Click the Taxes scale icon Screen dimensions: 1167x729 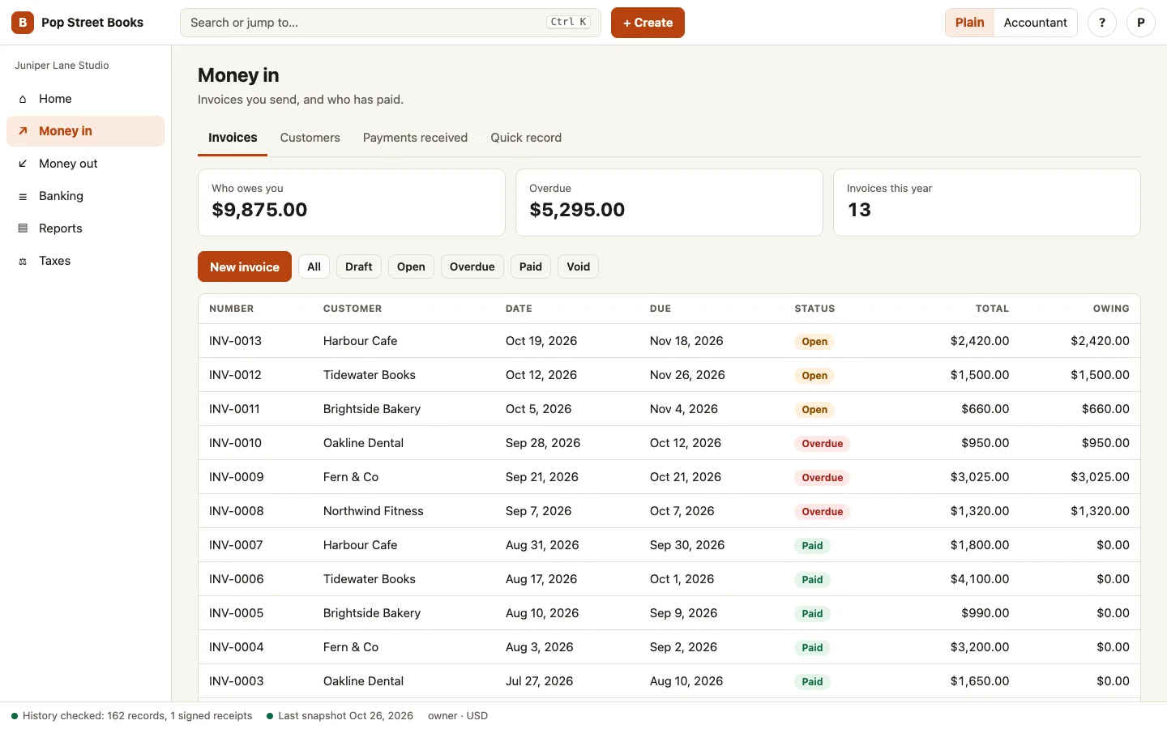23,261
